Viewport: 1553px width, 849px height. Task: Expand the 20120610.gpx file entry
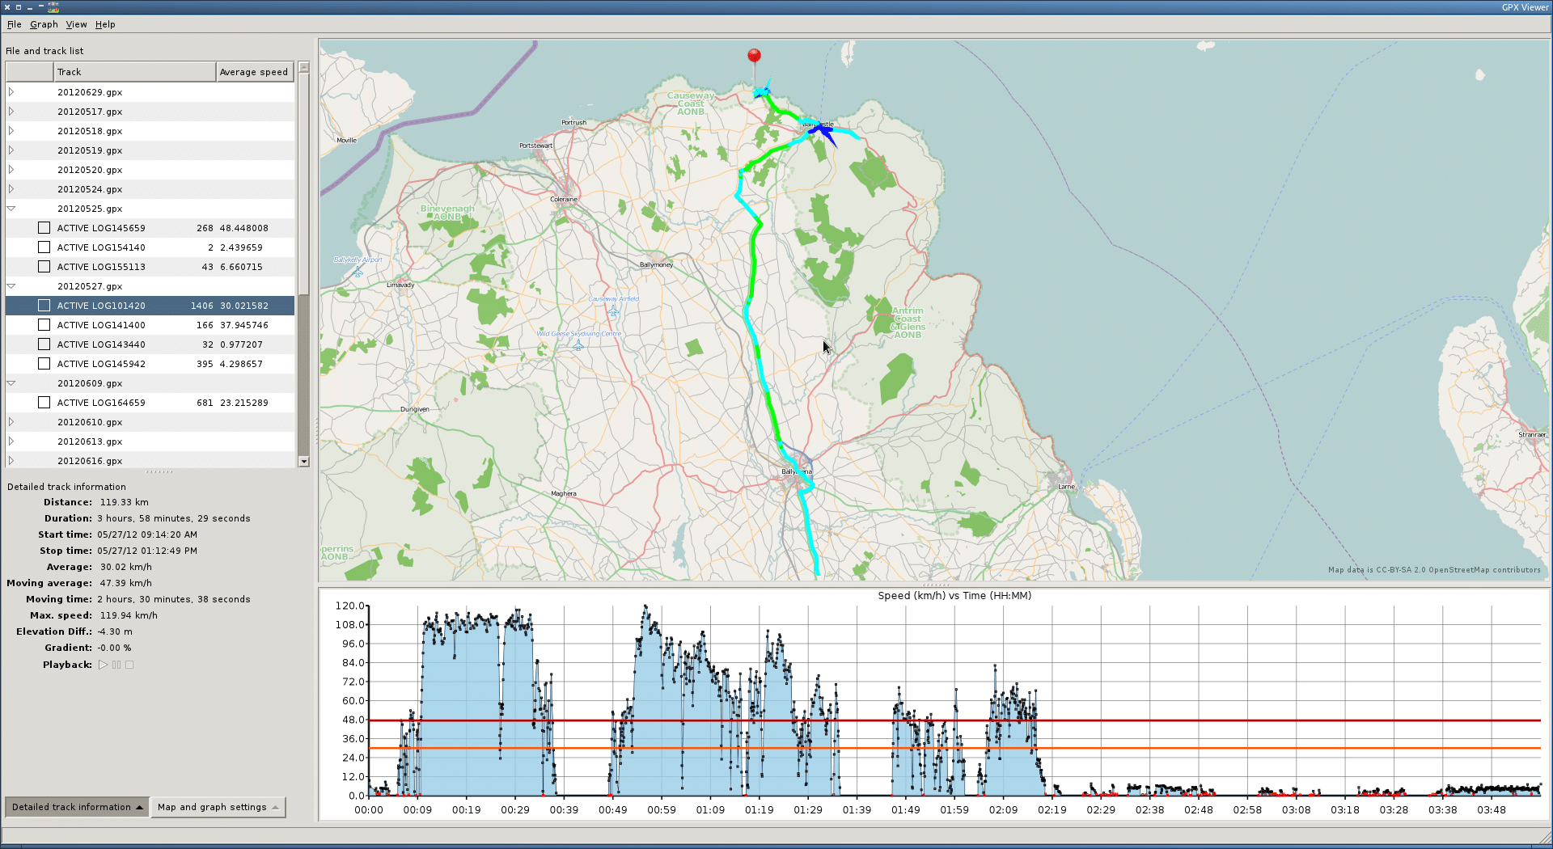(11, 422)
